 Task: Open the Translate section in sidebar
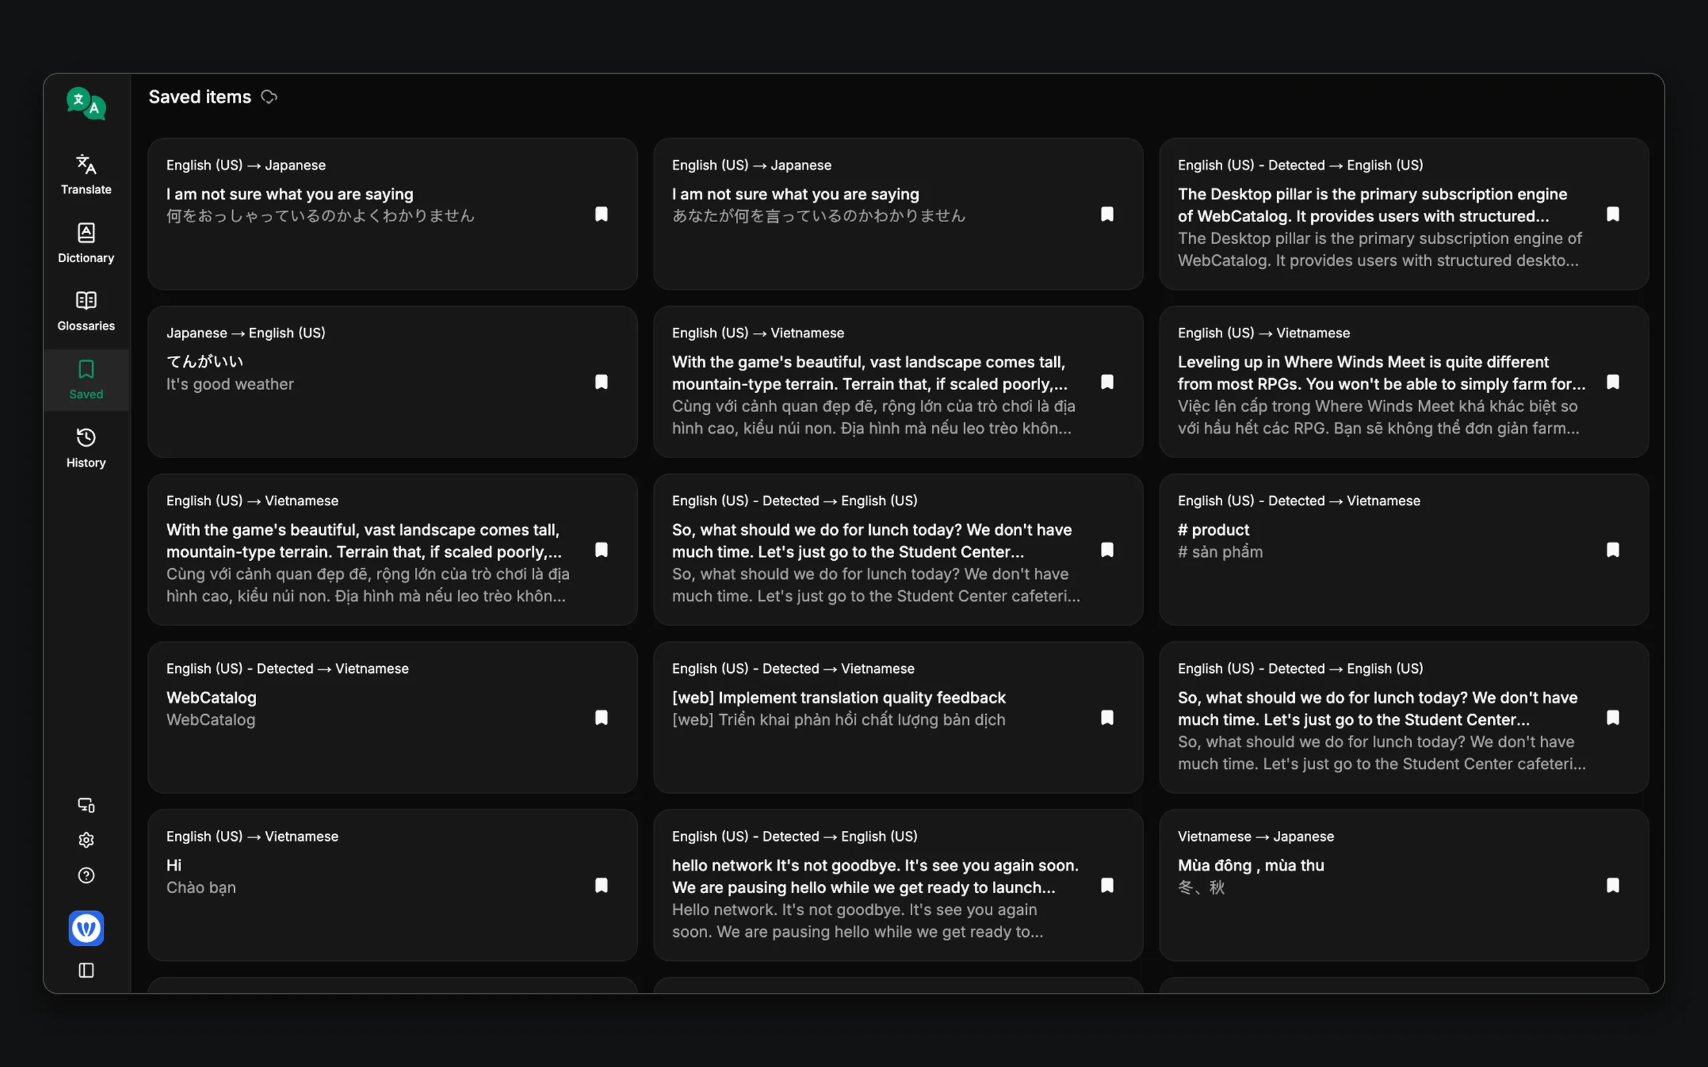86,174
